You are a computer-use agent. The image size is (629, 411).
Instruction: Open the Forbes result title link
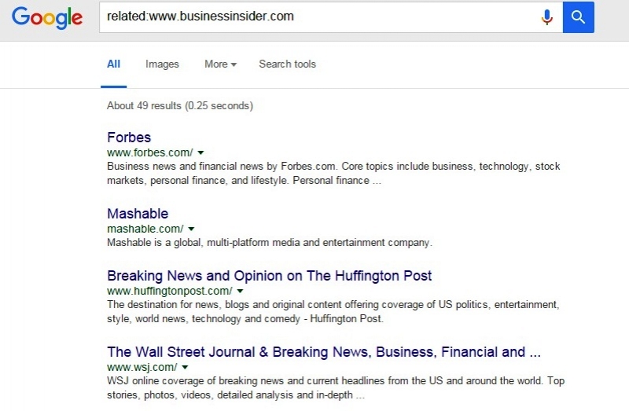click(129, 138)
